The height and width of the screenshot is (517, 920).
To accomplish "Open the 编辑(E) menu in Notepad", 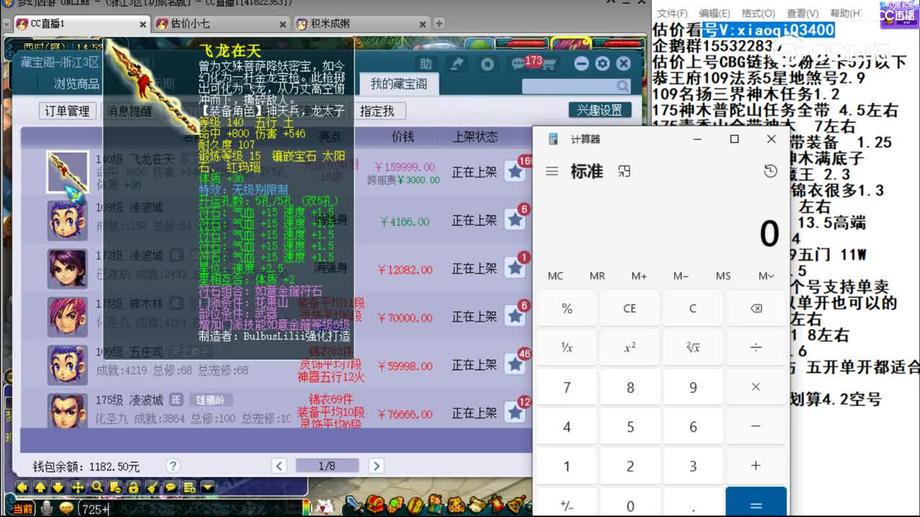I will (x=714, y=13).
